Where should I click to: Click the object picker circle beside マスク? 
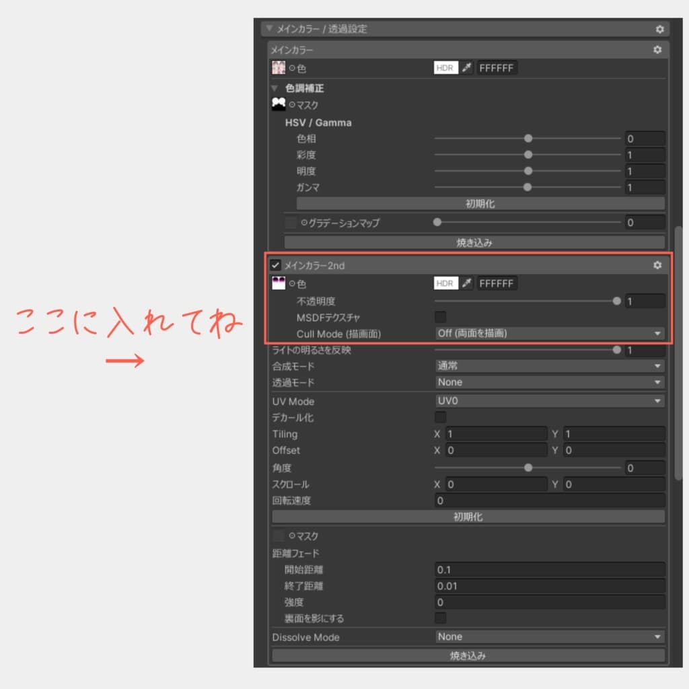pyautogui.click(x=291, y=104)
